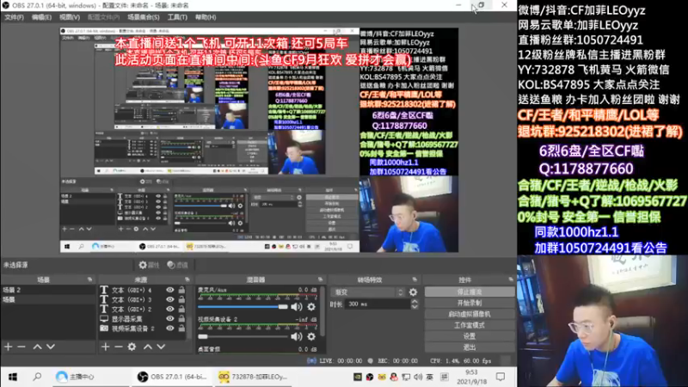Open gear settings for 视频采集设备 2 mixer
The height and width of the screenshot is (387, 688).
311,336
